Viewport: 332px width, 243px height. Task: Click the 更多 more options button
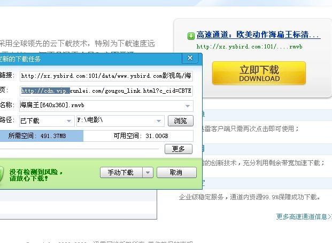[x=179, y=149]
